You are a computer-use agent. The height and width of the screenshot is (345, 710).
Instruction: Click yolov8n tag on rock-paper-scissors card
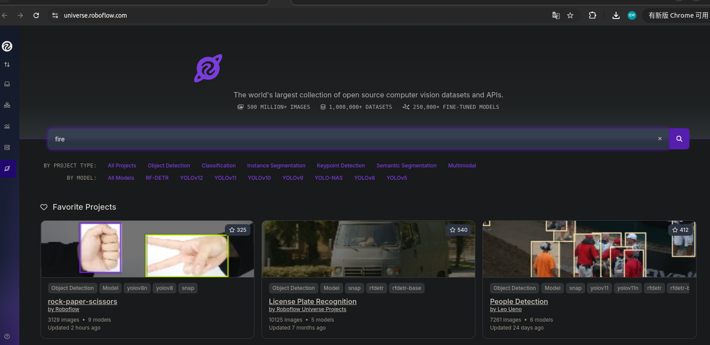pyautogui.click(x=137, y=288)
